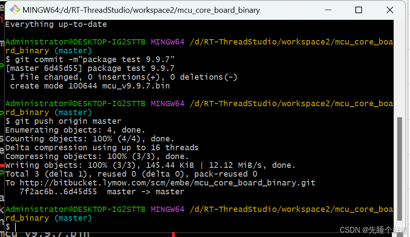
Task: Click the 'git push origin master' command
Action: [68, 121]
